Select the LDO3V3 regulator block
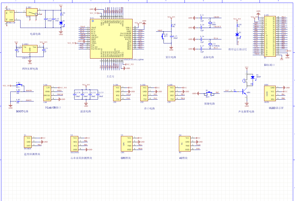The height and width of the screenshot is (201, 295). pos(30,49)
